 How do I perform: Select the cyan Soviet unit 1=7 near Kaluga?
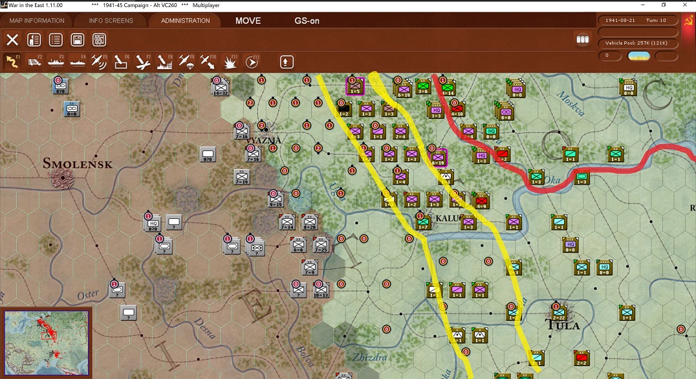423,221
